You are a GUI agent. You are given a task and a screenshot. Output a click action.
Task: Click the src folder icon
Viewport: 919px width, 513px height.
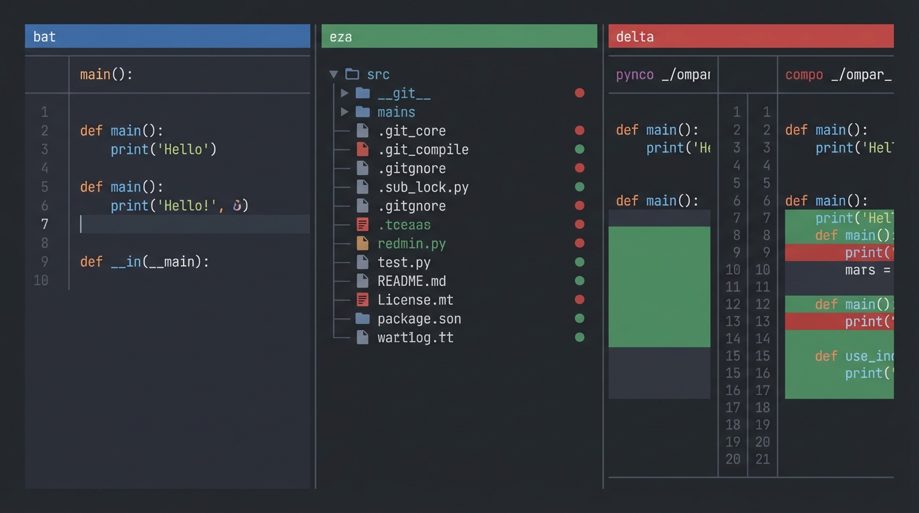(352, 74)
